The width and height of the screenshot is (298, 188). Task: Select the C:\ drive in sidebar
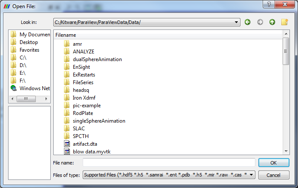(23, 58)
